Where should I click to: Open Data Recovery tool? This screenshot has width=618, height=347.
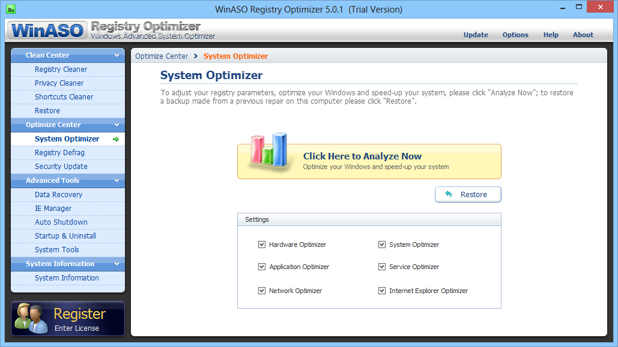point(68,194)
